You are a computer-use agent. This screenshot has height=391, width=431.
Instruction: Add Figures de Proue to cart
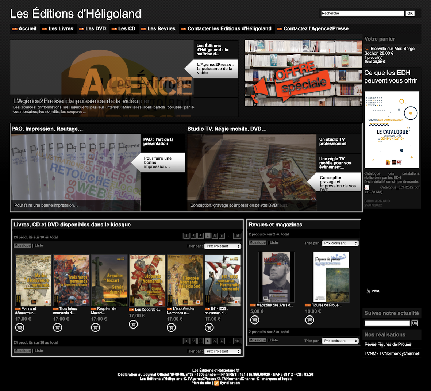coord(309,320)
